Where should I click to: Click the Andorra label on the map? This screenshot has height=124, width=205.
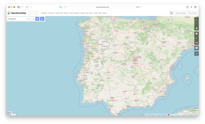tap(189, 31)
